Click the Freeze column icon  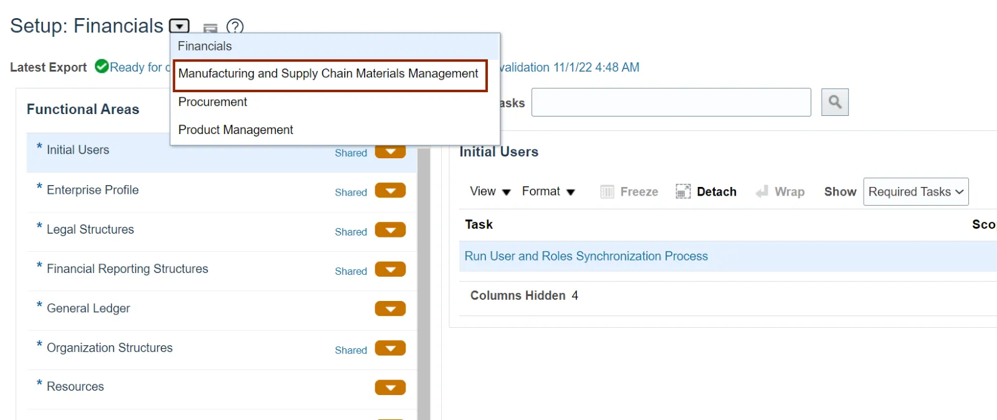pyautogui.click(x=607, y=191)
